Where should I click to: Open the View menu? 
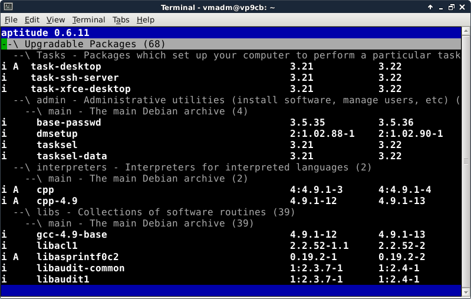coord(55,19)
